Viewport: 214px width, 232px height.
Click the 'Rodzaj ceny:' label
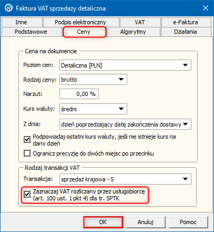(x=40, y=80)
